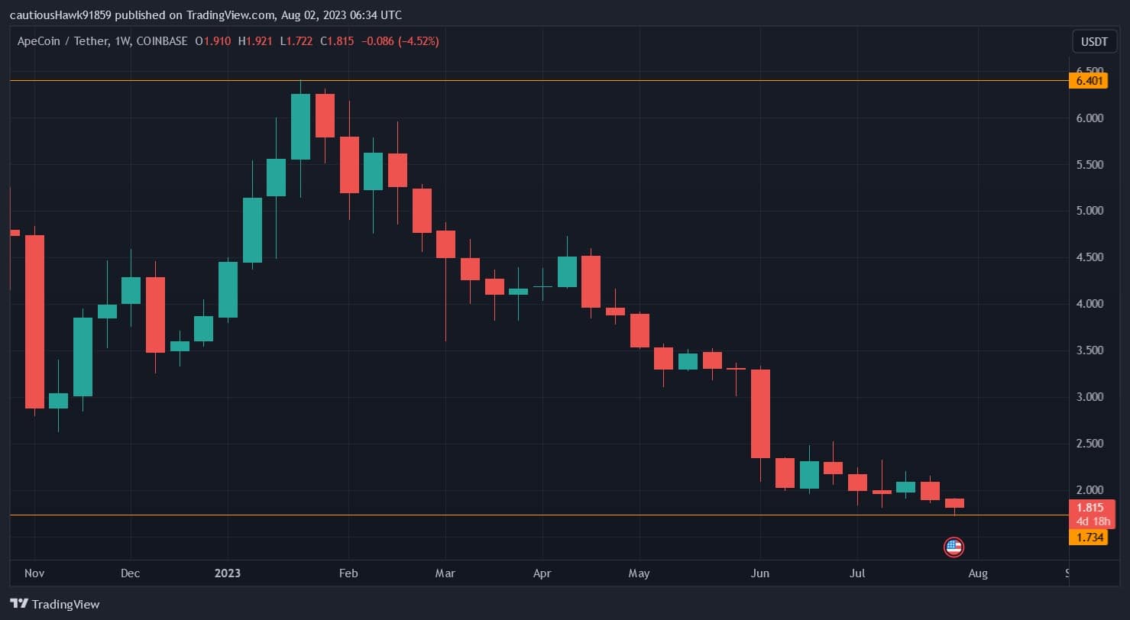The image size is (1130, 620).
Task: Click the 1W interval label
Action: 122,41
